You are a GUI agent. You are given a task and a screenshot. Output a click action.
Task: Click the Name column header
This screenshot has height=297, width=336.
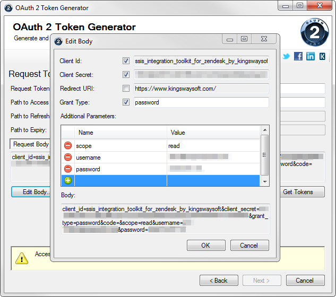click(x=120, y=133)
